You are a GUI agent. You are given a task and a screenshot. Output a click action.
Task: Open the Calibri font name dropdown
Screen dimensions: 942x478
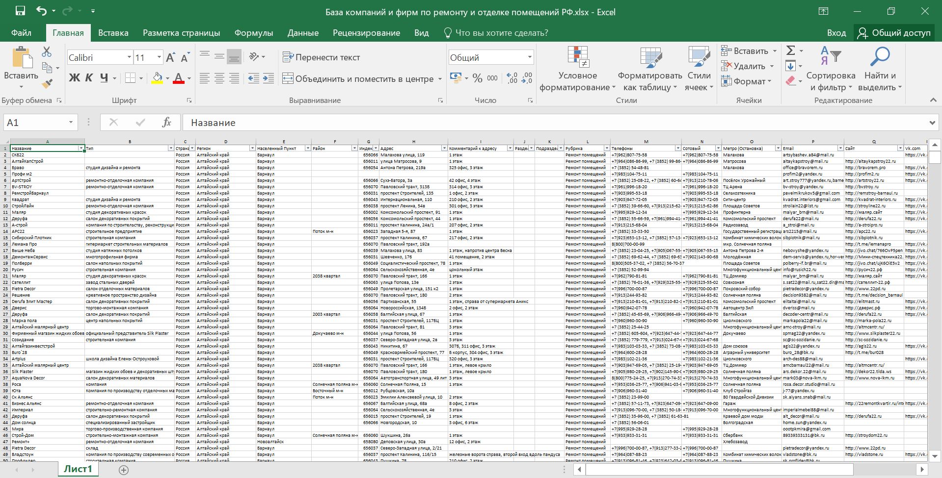[x=129, y=57]
